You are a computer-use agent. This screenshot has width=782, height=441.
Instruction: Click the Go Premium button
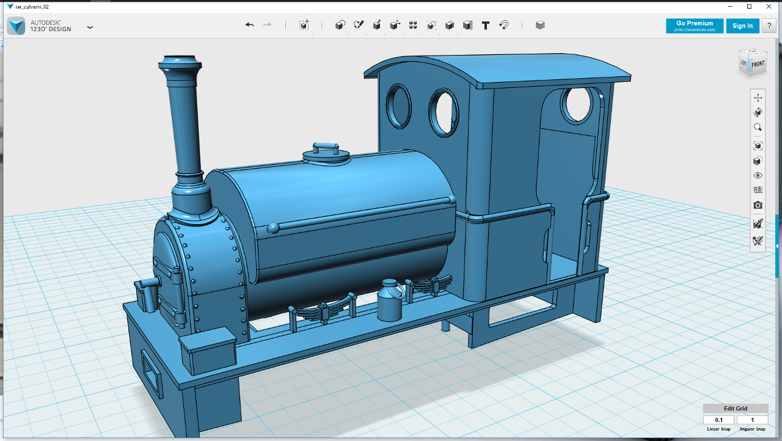695,26
